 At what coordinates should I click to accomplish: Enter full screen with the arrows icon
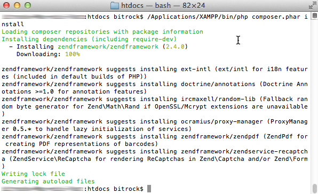313,5
